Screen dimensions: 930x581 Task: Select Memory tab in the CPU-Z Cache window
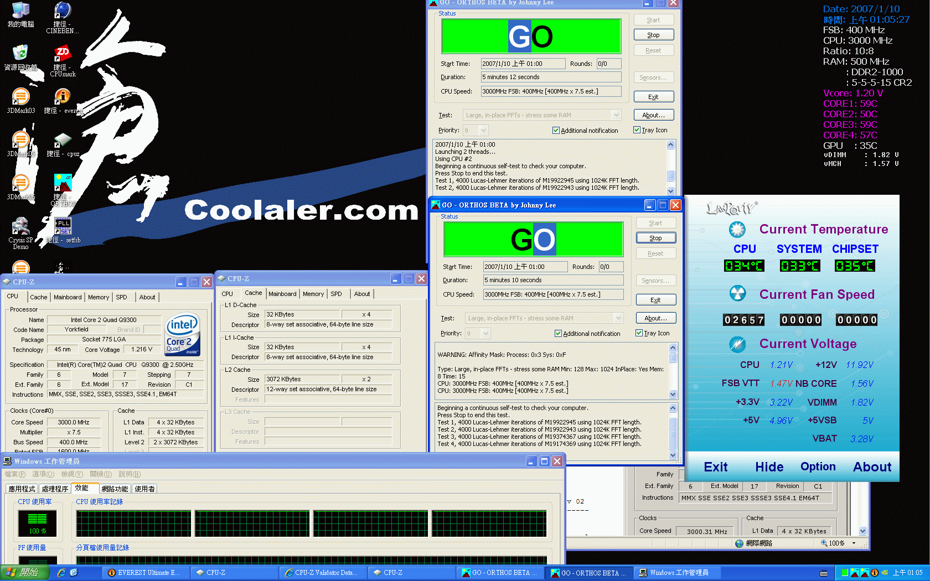(313, 294)
